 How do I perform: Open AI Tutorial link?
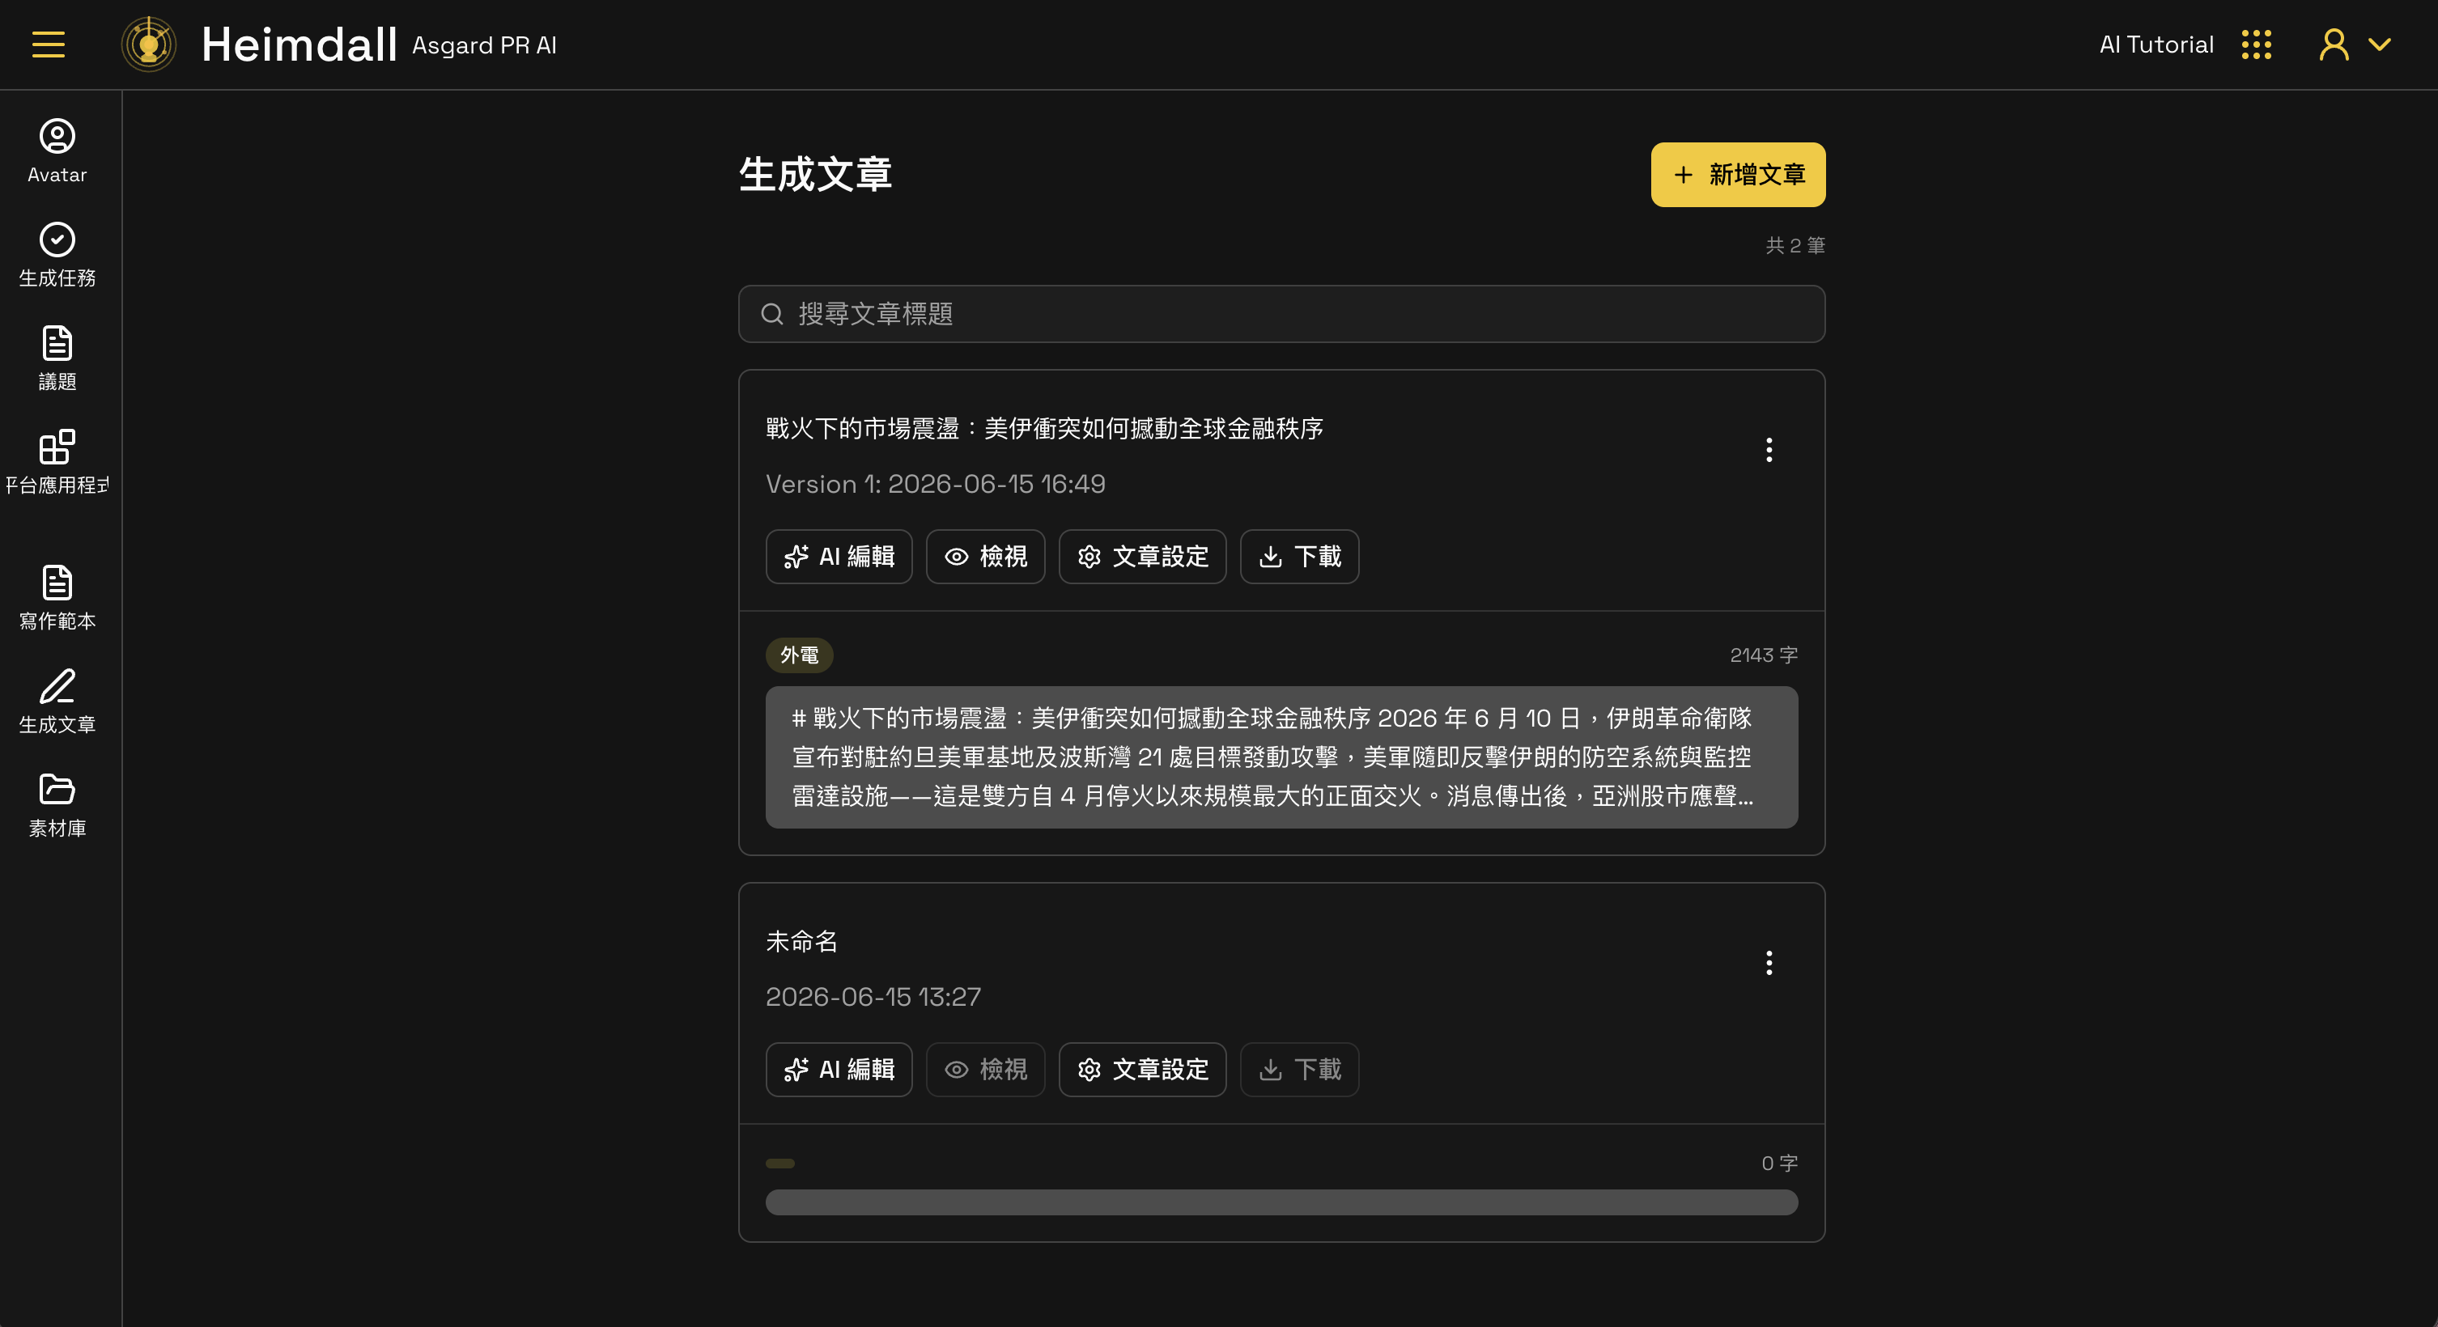click(2156, 45)
